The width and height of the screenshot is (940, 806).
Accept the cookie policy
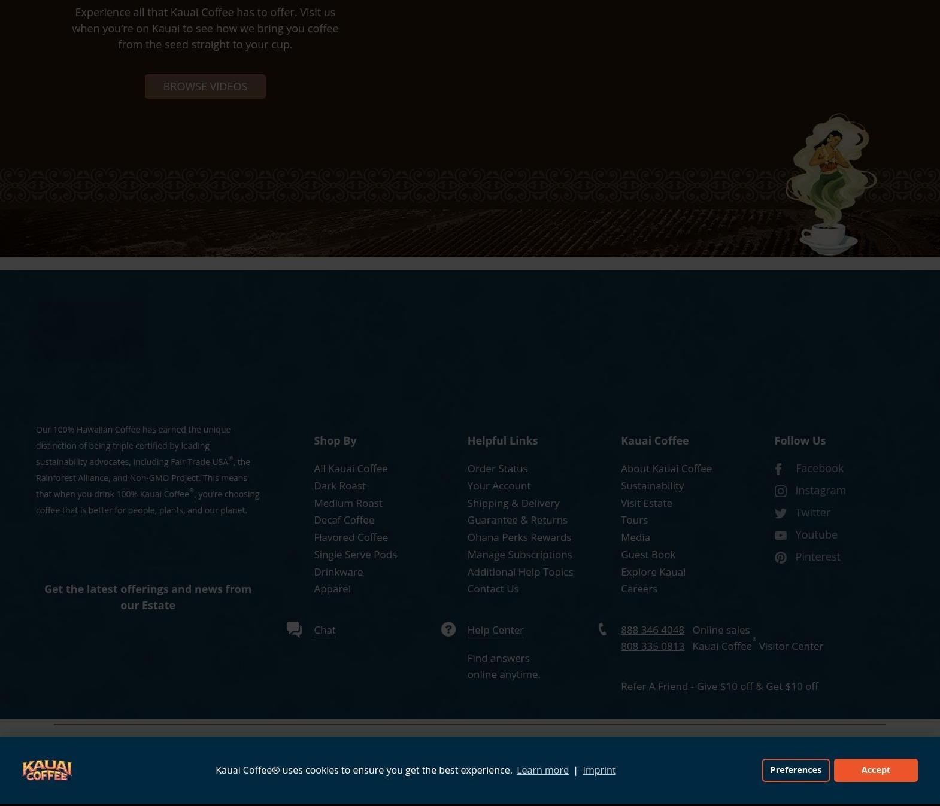(x=876, y=770)
